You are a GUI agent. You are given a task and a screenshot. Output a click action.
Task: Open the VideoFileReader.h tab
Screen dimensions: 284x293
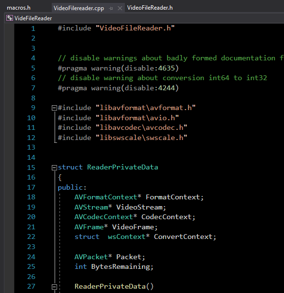pos(150,8)
